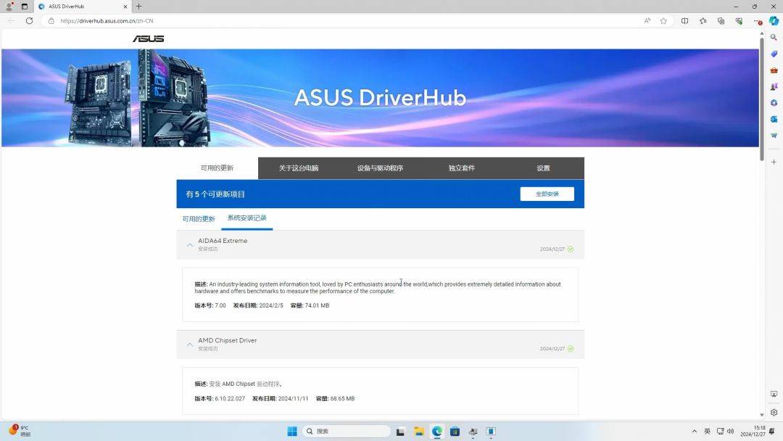Open the volume icon in system tray

[x=731, y=431]
